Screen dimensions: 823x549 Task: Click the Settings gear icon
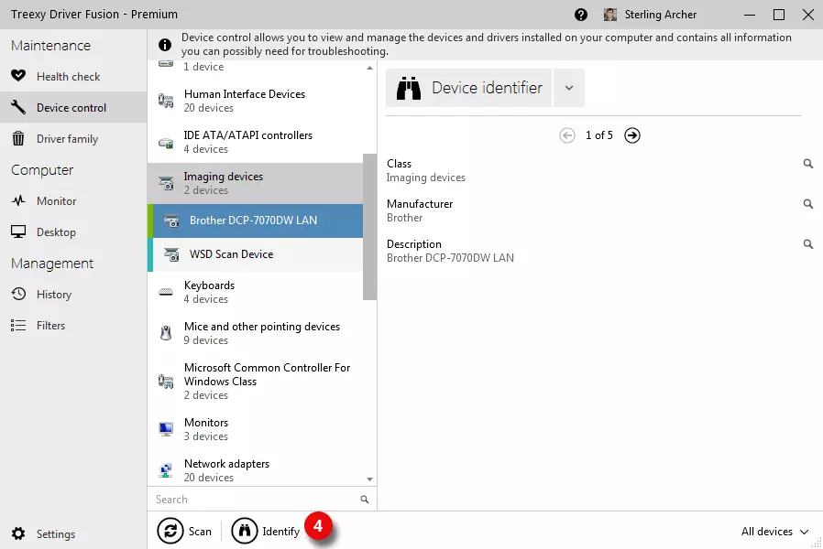[x=18, y=533]
